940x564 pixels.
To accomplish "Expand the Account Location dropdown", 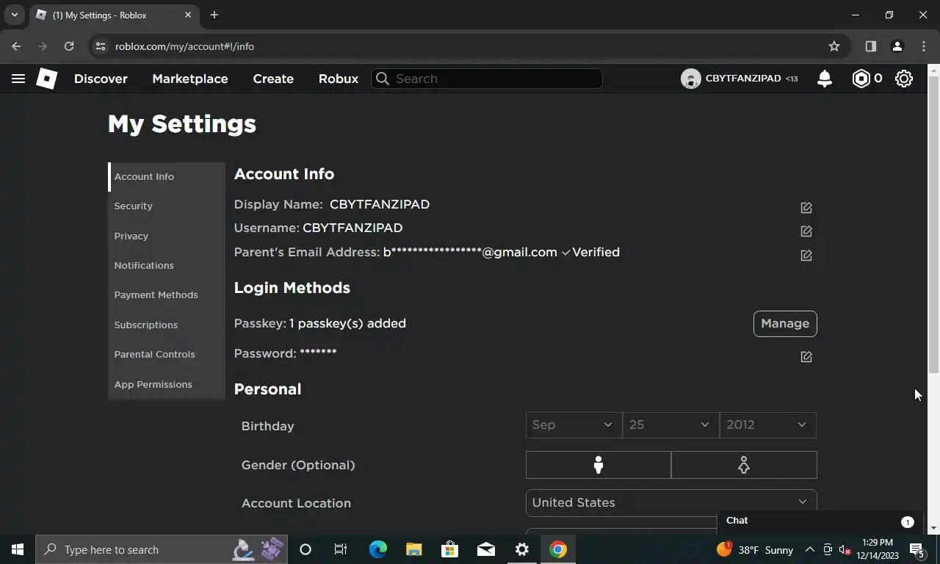I will pyautogui.click(x=671, y=502).
